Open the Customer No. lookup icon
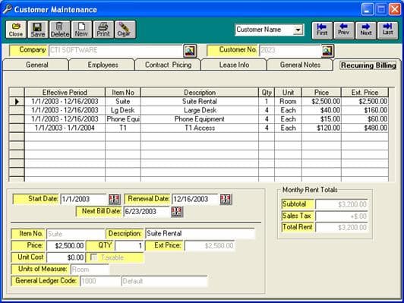Screen dimensions: 404x303 [328, 50]
